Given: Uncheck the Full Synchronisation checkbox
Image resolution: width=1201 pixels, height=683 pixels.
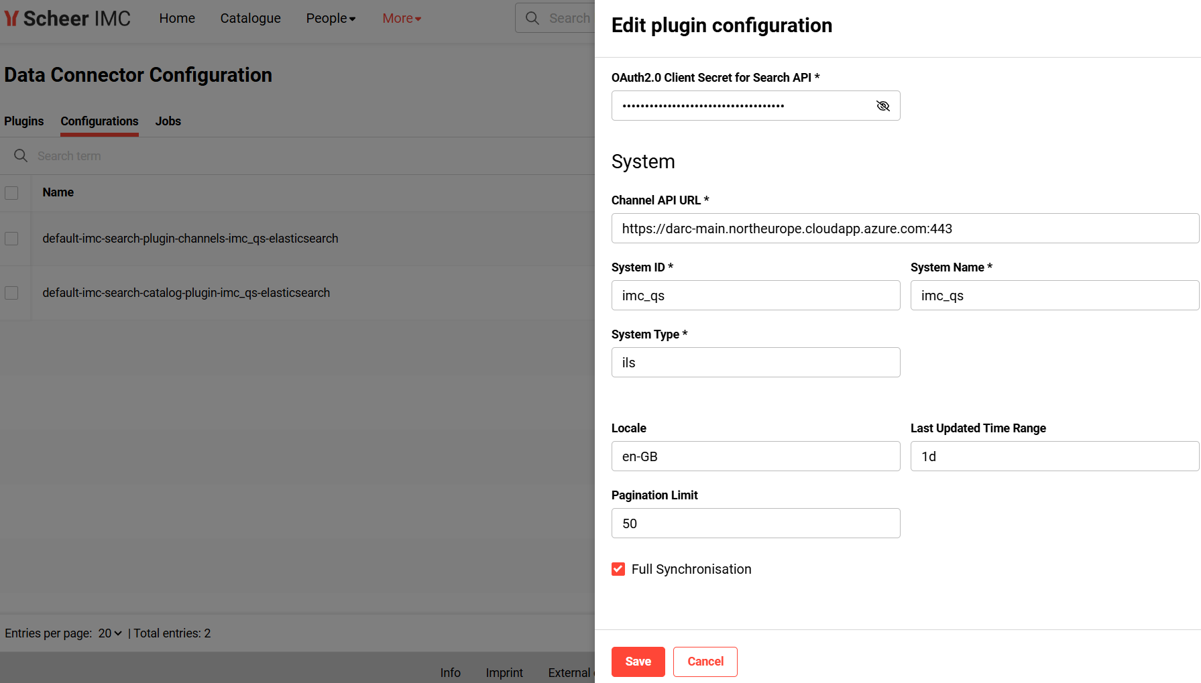Looking at the screenshot, I should (x=618, y=569).
